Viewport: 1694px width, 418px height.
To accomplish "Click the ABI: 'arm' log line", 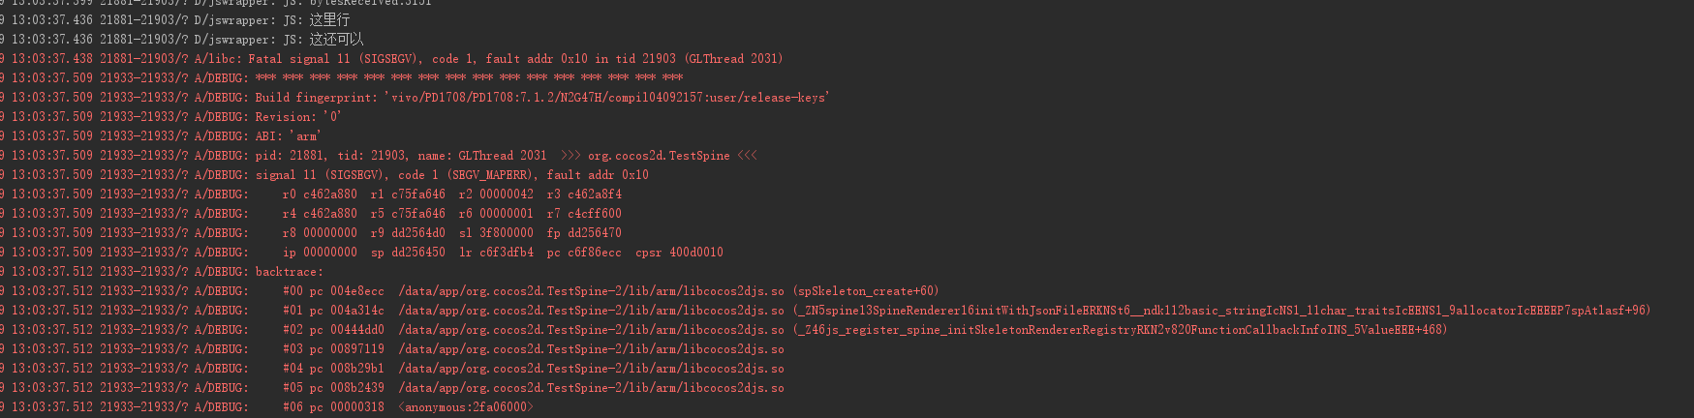I will (x=288, y=136).
